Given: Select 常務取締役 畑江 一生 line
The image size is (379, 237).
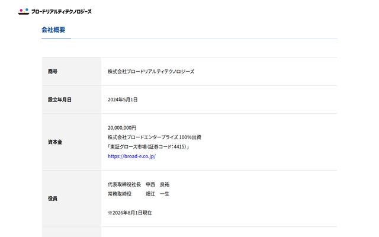Looking at the screenshot, I should [139, 194].
